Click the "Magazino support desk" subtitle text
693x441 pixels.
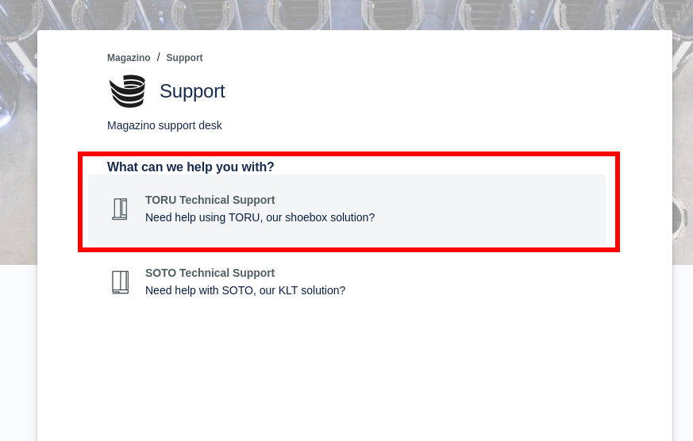[164, 125]
